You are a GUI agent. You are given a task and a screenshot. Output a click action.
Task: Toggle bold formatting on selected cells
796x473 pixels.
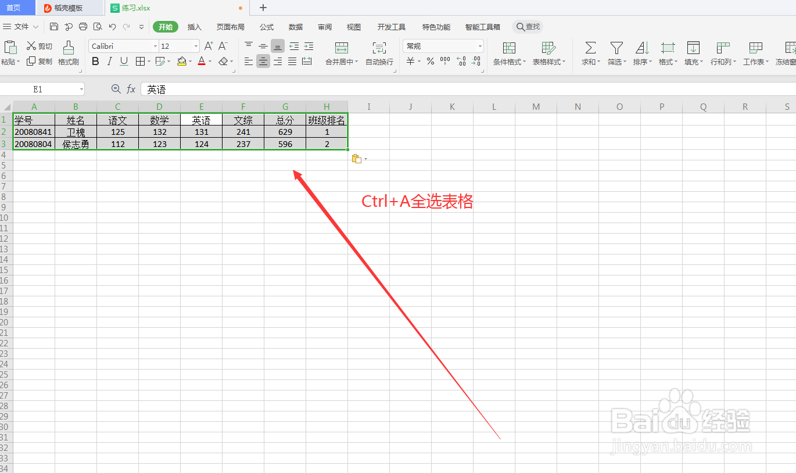95,61
